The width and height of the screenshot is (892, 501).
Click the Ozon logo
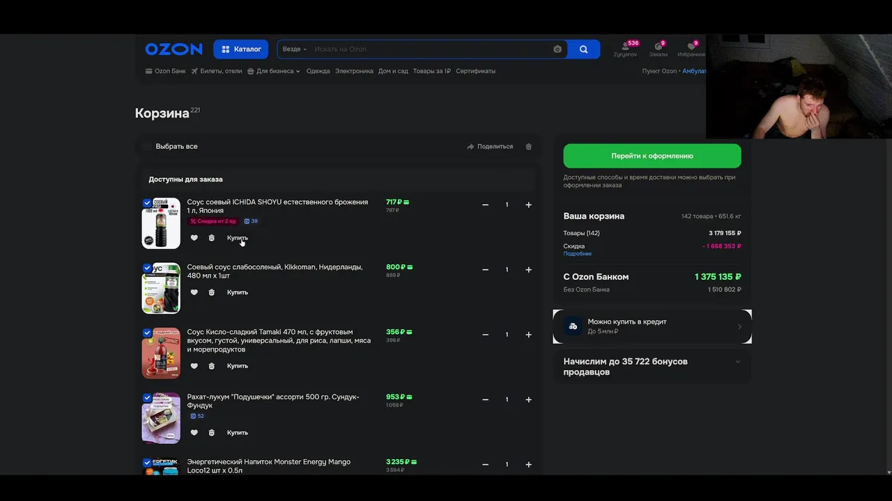(x=174, y=49)
